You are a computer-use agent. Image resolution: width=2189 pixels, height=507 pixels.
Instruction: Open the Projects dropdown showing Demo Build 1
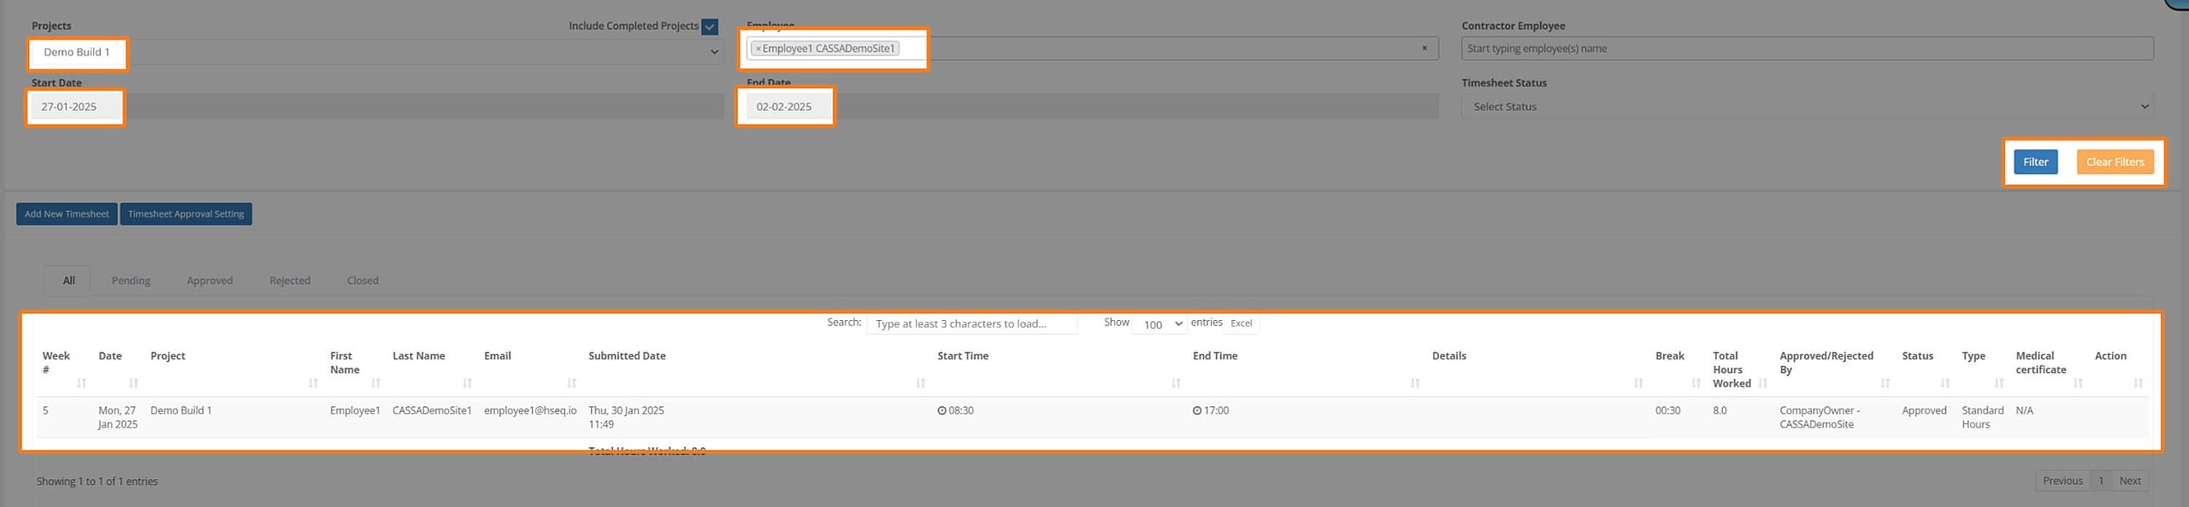tap(376, 52)
